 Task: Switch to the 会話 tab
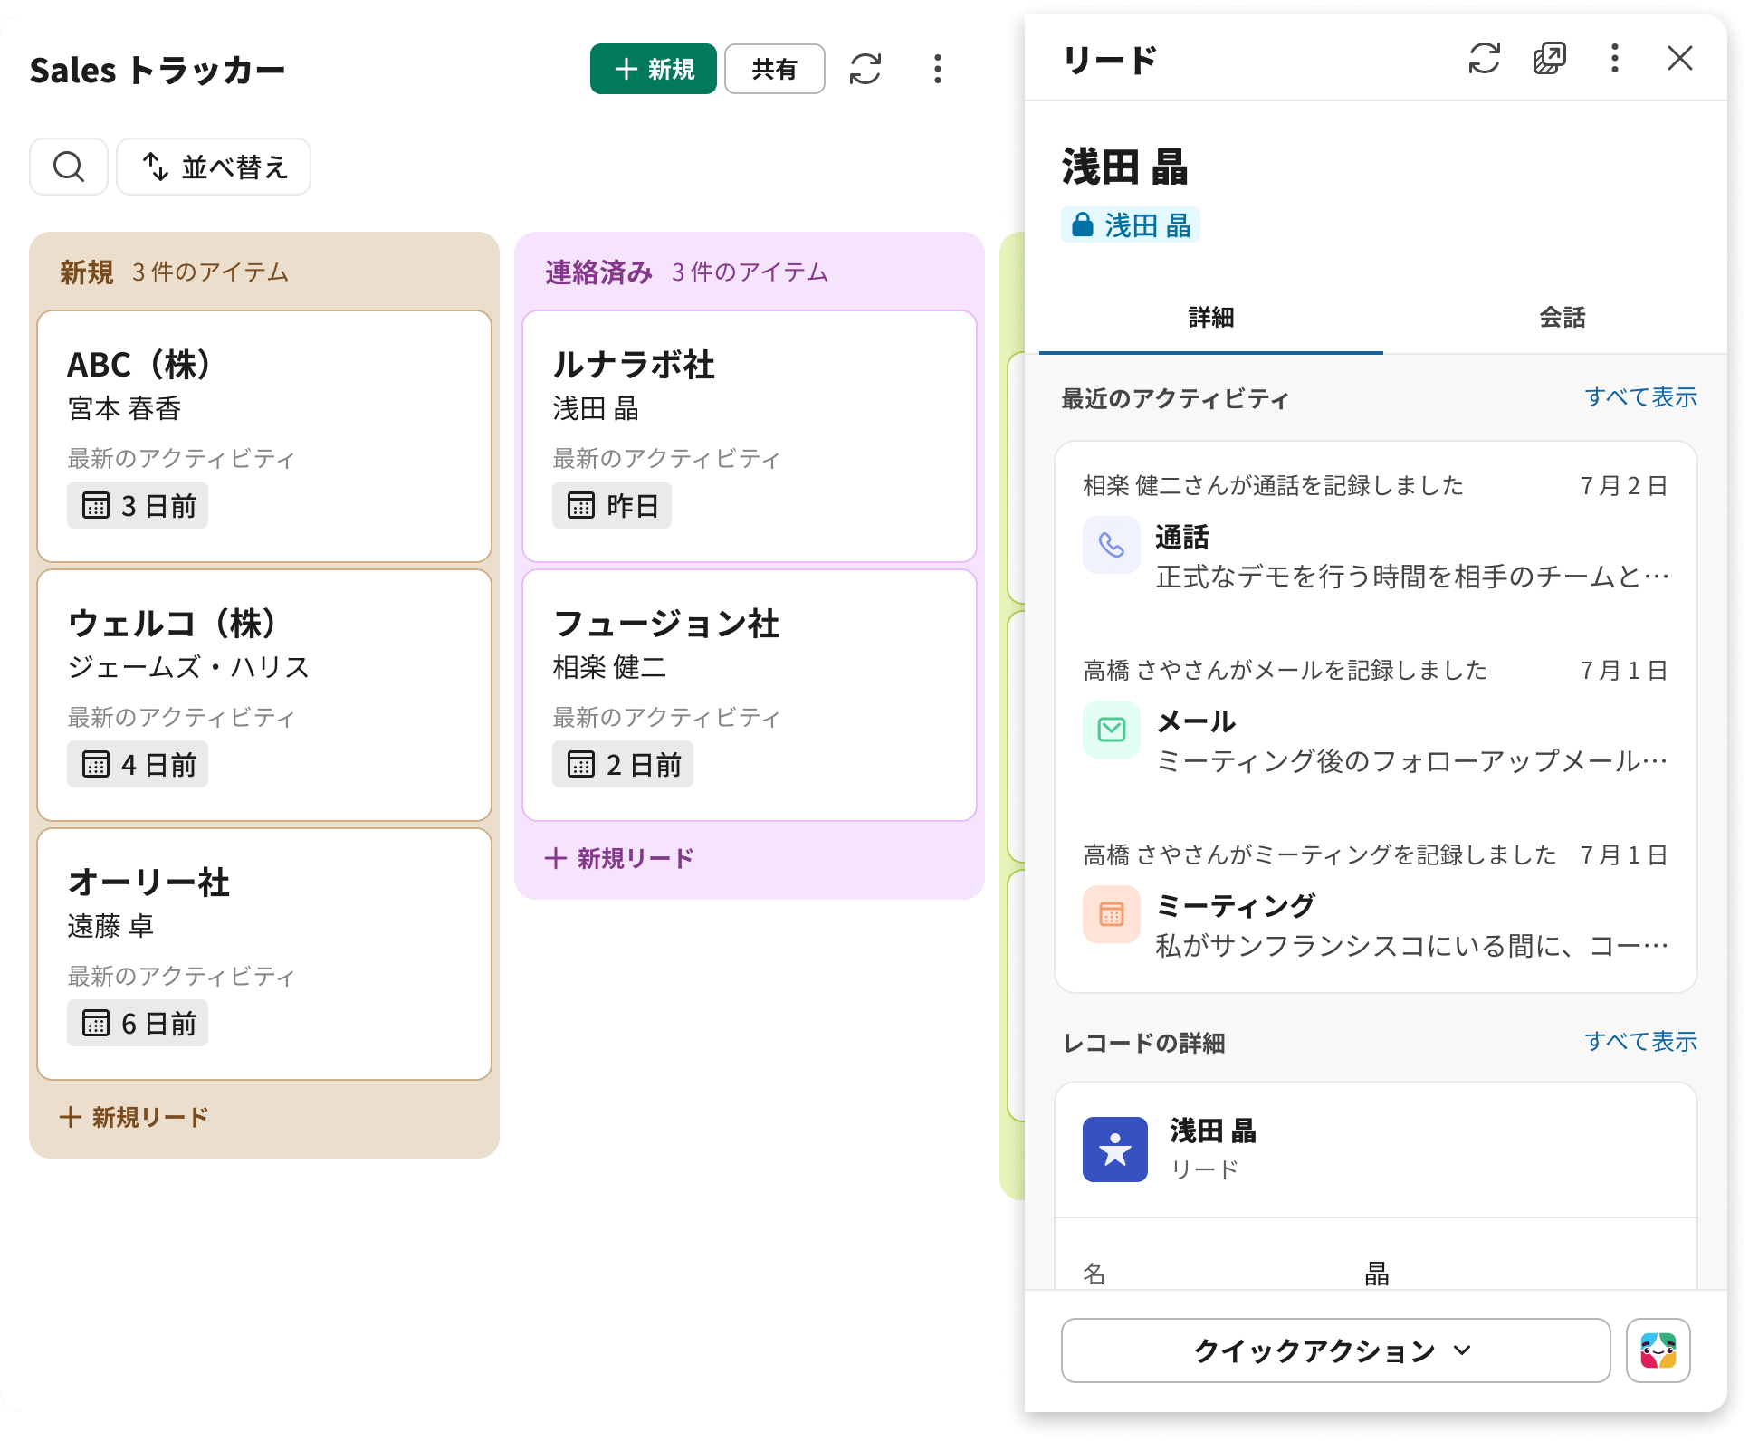(1563, 318)
